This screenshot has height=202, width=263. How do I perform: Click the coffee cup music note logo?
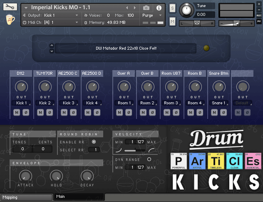(x=10, y=20)
